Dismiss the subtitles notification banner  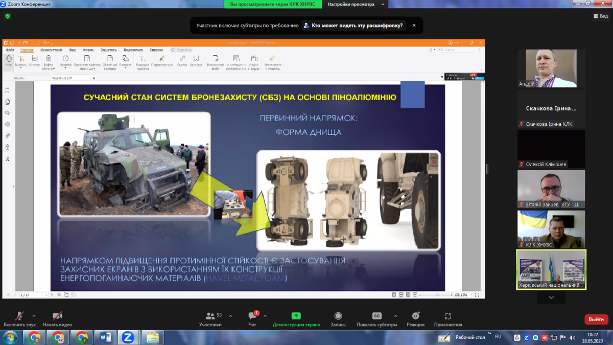click(x=414, y=25)
